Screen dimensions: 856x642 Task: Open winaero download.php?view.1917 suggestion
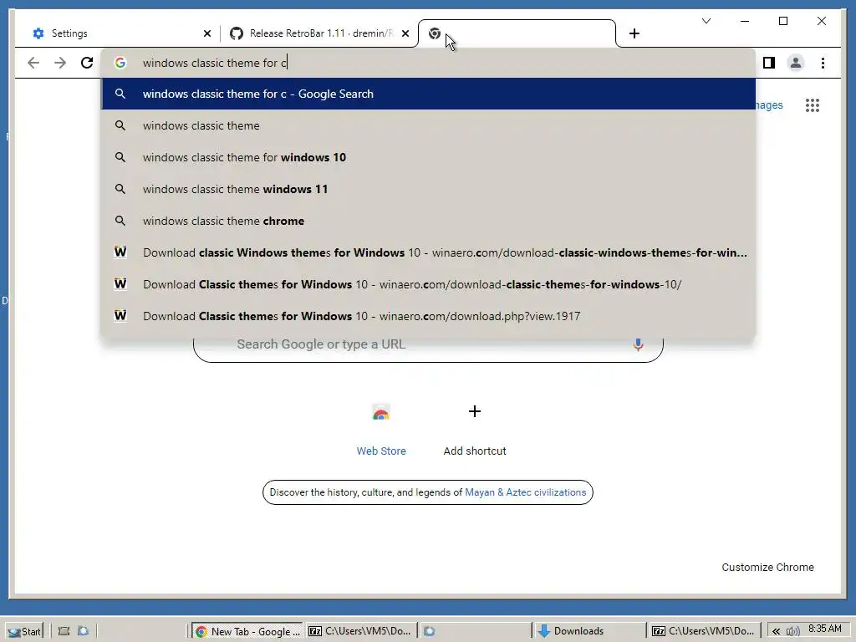(428, 316)
